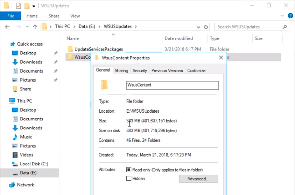This screenshot has height=195, width=295.
Task: Open Pictures under This PC
Action: point(28,146)
